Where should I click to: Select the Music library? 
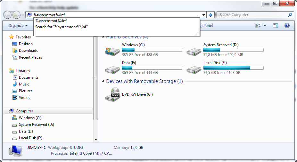[x=24, y=84]
